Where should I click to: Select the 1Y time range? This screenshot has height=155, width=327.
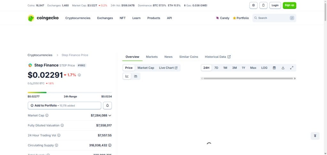click(x=243, y=68)
